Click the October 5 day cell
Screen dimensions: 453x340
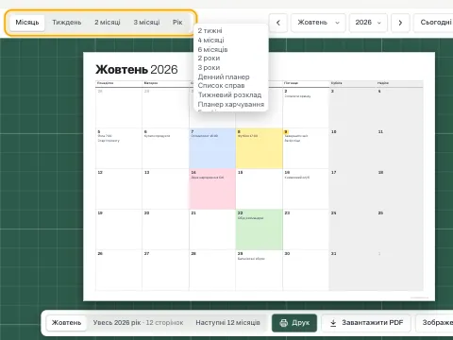(x=119, y=148)
